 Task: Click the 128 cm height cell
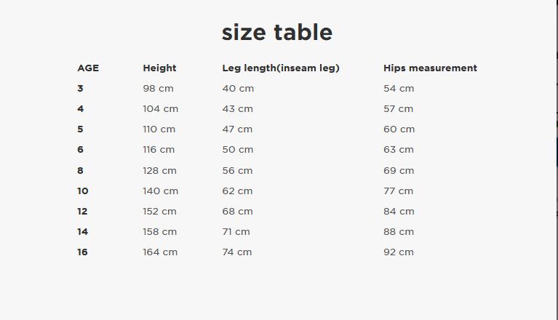160,170
